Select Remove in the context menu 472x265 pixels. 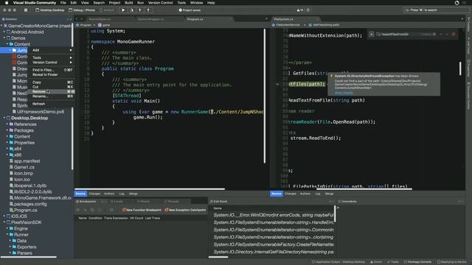click(x=52, y=91)
